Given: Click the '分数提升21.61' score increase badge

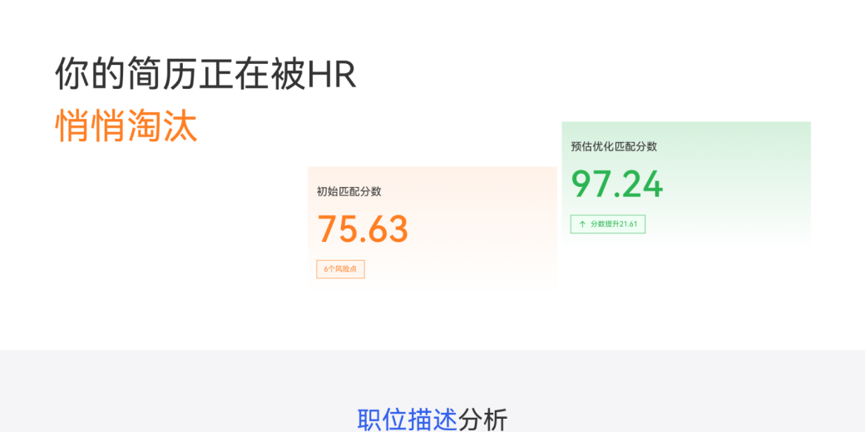Looking at the screenshot, I should [607, 224].
